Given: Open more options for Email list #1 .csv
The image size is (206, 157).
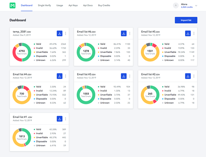Looking at the screenshot, I should pyautogui.click(x=66, y=119).
